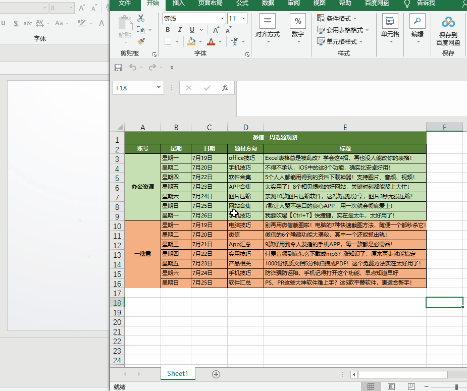Click the insert function fx icon
Screen dimensions: 467x391
pyautogui.click(x=225, y=88)
